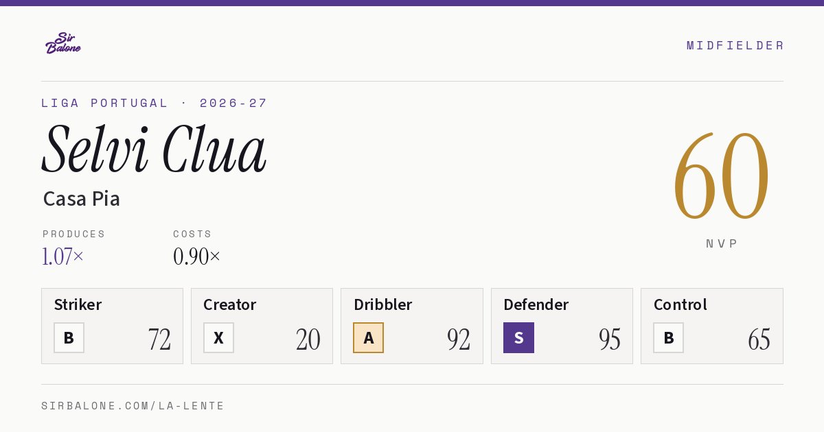The width and height of the screenshot is (824, 432).
Task: Click the Sir Balone logo
Action: pyautogui.click(x=63, y=43)
